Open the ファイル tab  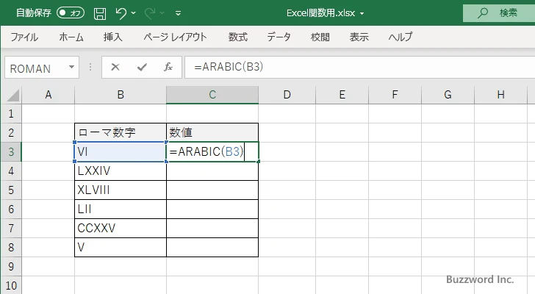24,37
